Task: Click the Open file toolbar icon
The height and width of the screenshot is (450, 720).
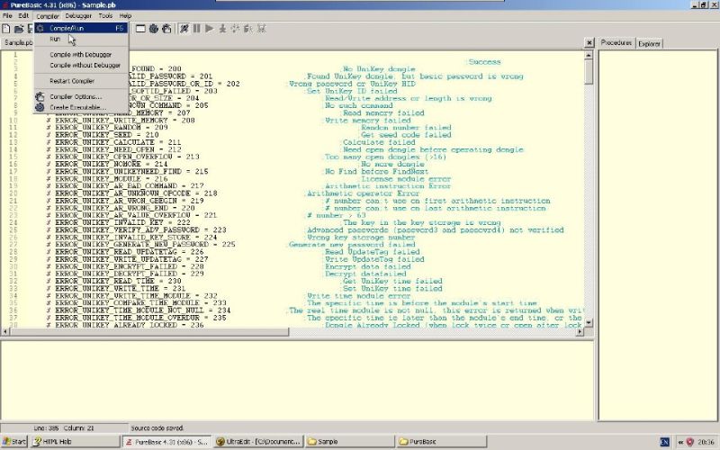Action: click(19, 29)
